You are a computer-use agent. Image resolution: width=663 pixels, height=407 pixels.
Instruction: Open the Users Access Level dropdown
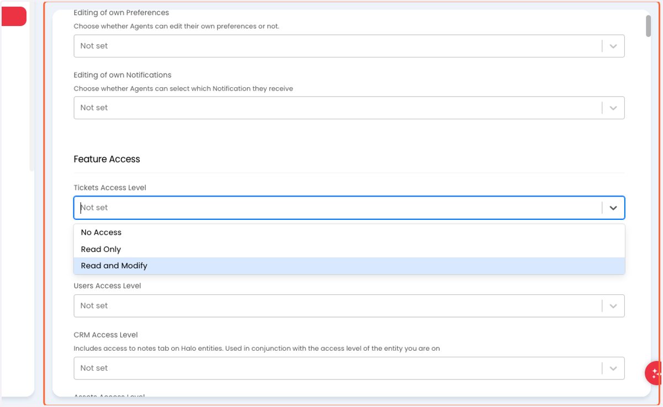349,306
